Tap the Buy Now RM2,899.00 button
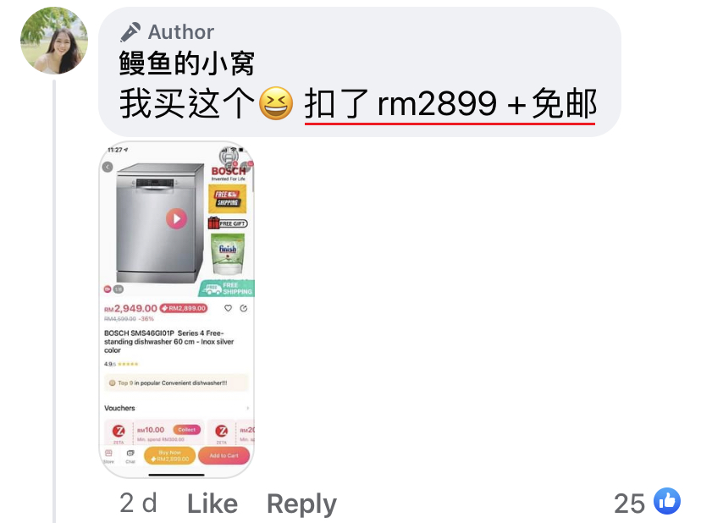Image resolution: width=701 pixels, height=523 pixels. 169,455
